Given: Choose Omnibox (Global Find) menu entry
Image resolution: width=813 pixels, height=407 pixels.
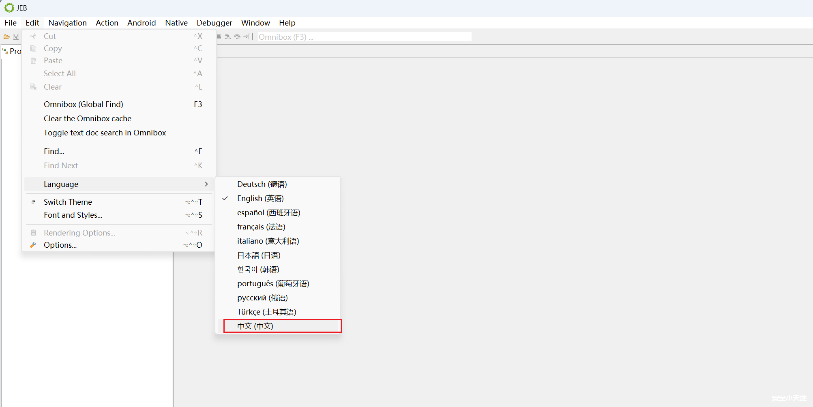Looking at the screenshot, I should (84, 104).
